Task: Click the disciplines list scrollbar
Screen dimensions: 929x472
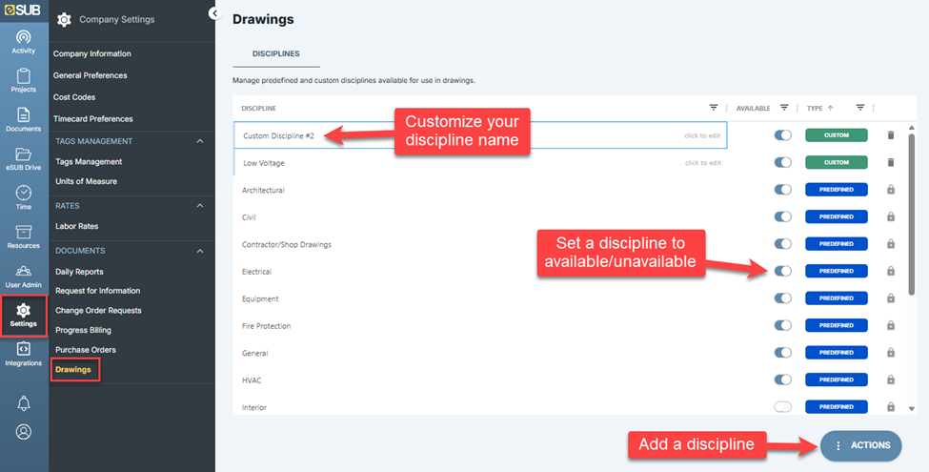Action: [911, 214]
